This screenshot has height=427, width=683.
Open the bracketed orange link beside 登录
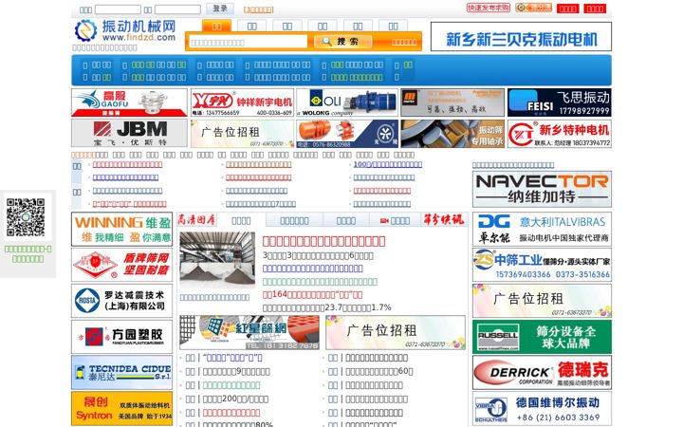pyautogui.click(x=258, y=9)
